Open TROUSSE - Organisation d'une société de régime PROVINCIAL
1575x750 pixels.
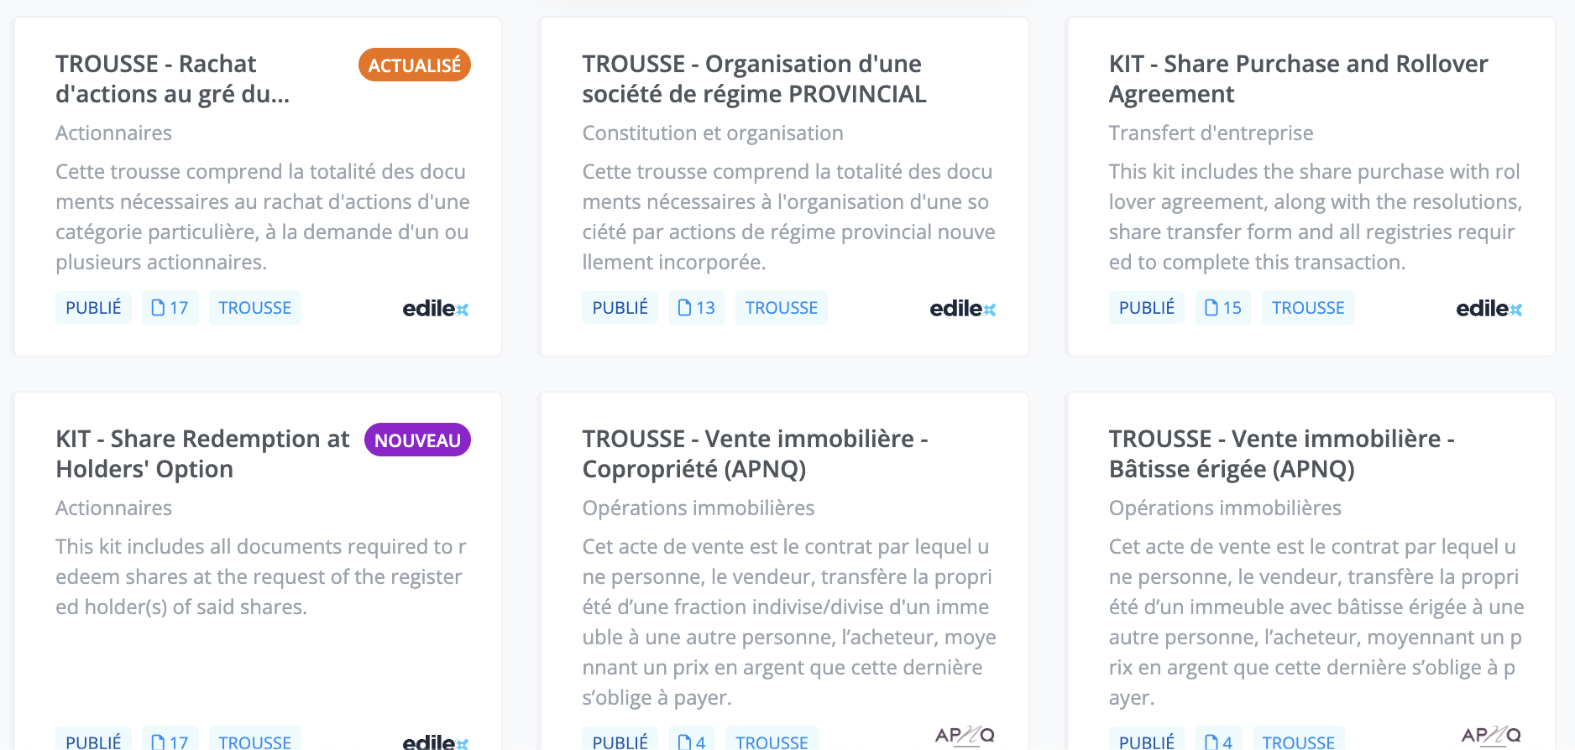[753, 79]
